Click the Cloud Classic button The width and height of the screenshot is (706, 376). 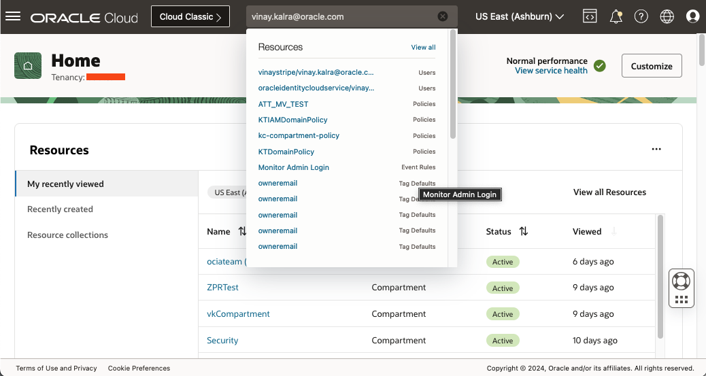point(190,17)
